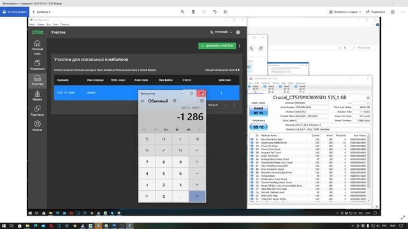Image resolution: width=408 pixels, height=229 pixels.
Task: Click Good 85 % health status button
Action: click(258, 111)
